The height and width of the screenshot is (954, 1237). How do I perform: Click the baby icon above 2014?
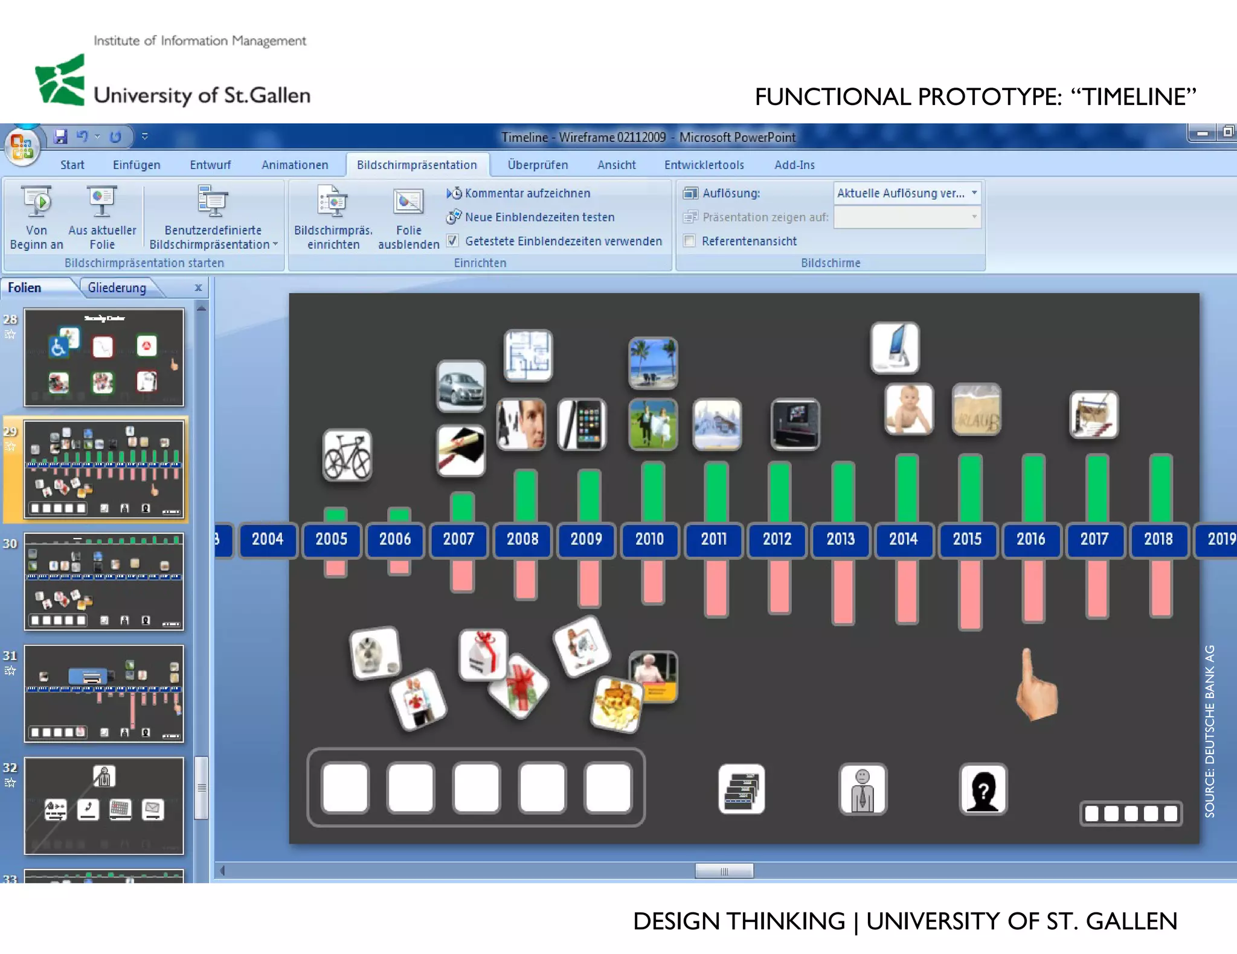[909, 409]
